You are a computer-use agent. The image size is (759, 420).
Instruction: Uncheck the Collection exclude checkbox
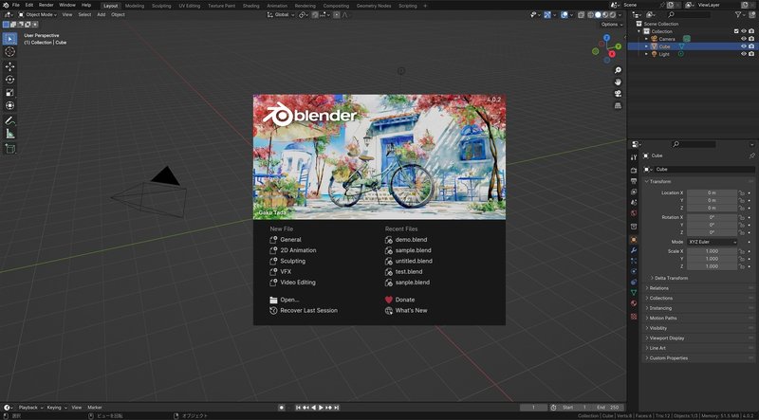736,31
